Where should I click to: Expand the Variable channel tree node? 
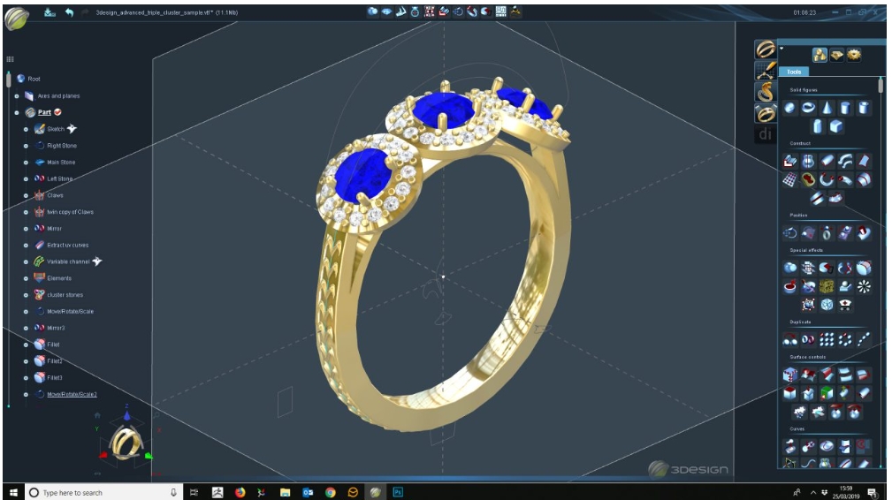(x=27, y=262)
